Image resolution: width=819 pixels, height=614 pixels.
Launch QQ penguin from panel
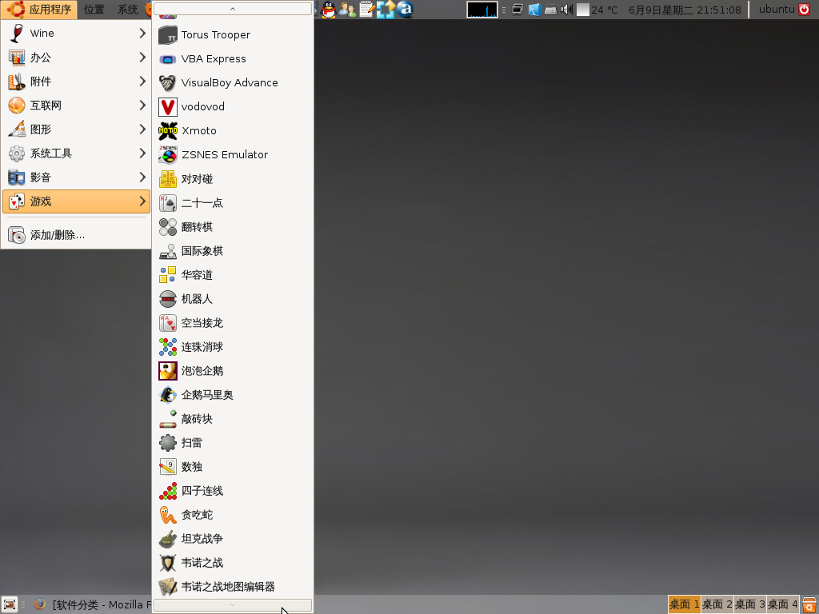(329, 10)
